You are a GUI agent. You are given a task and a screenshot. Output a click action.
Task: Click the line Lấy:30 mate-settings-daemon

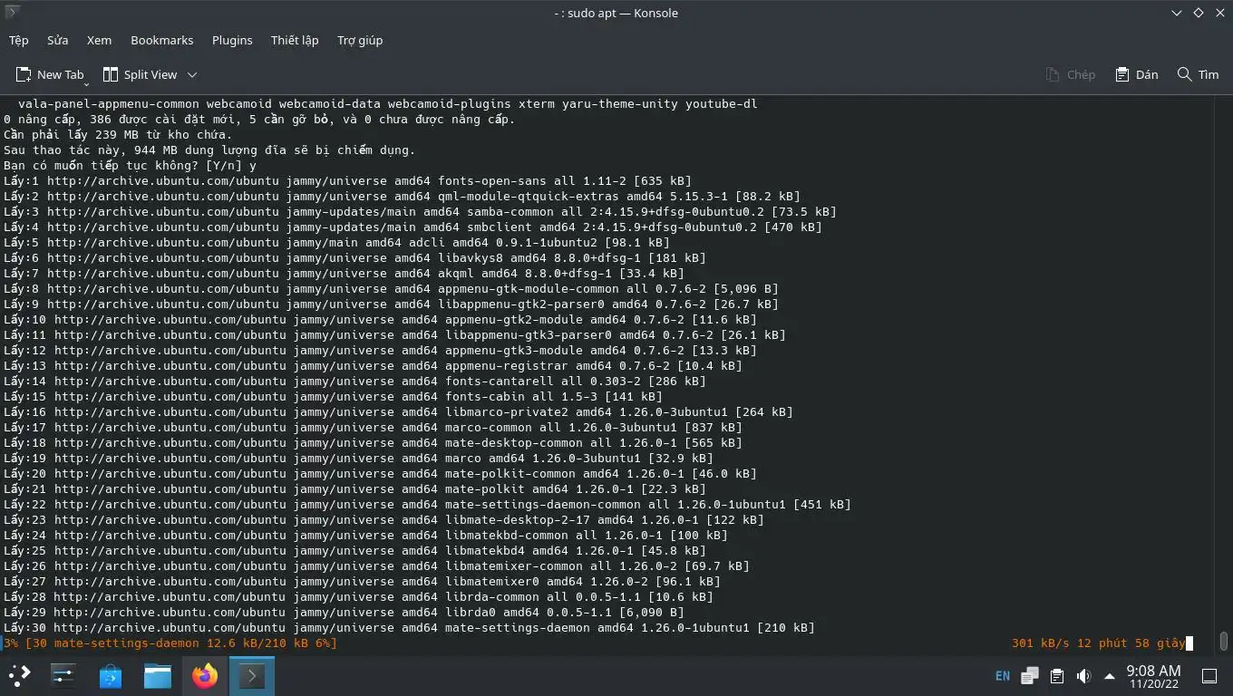coord(409,627)
